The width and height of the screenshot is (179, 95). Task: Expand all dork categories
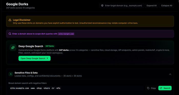152,5
